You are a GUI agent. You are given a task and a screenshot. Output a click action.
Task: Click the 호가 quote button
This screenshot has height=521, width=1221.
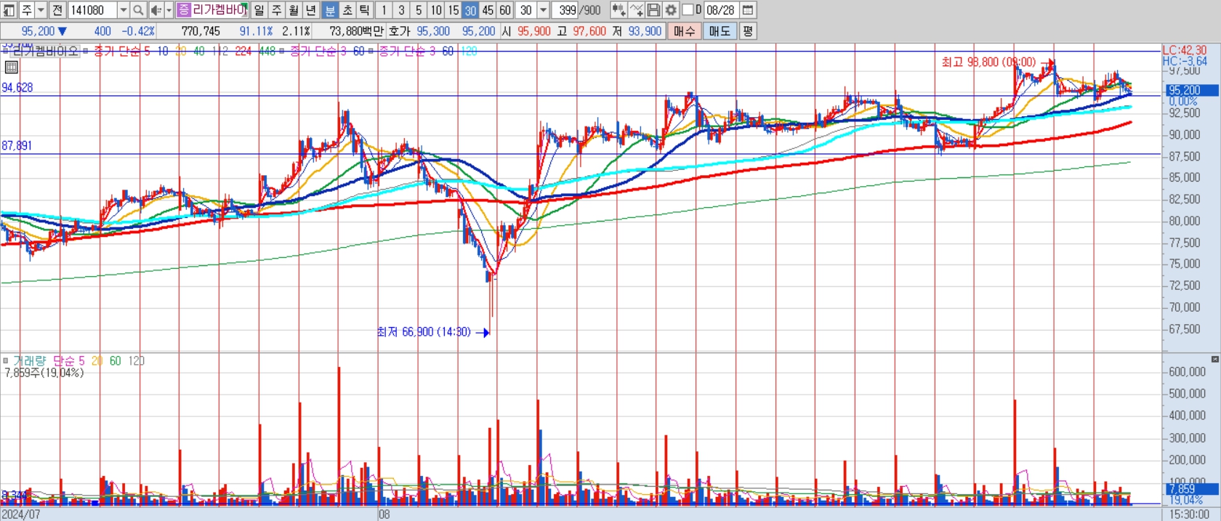pyautogui.click(x=400, y=31)
